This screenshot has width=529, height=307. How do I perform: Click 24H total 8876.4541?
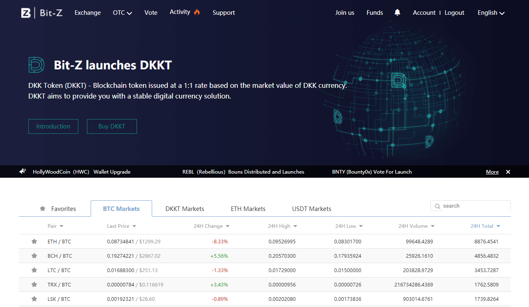486,241
